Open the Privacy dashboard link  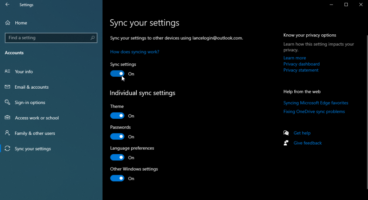[301, 64]
